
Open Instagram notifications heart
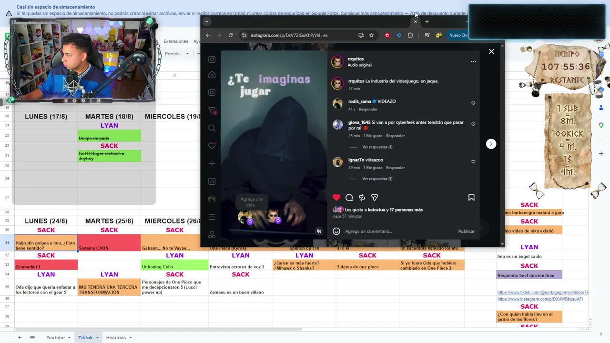(x=212, y=146)
